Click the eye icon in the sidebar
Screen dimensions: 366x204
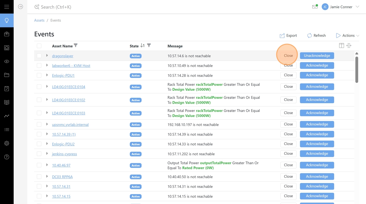coord(7,62)
